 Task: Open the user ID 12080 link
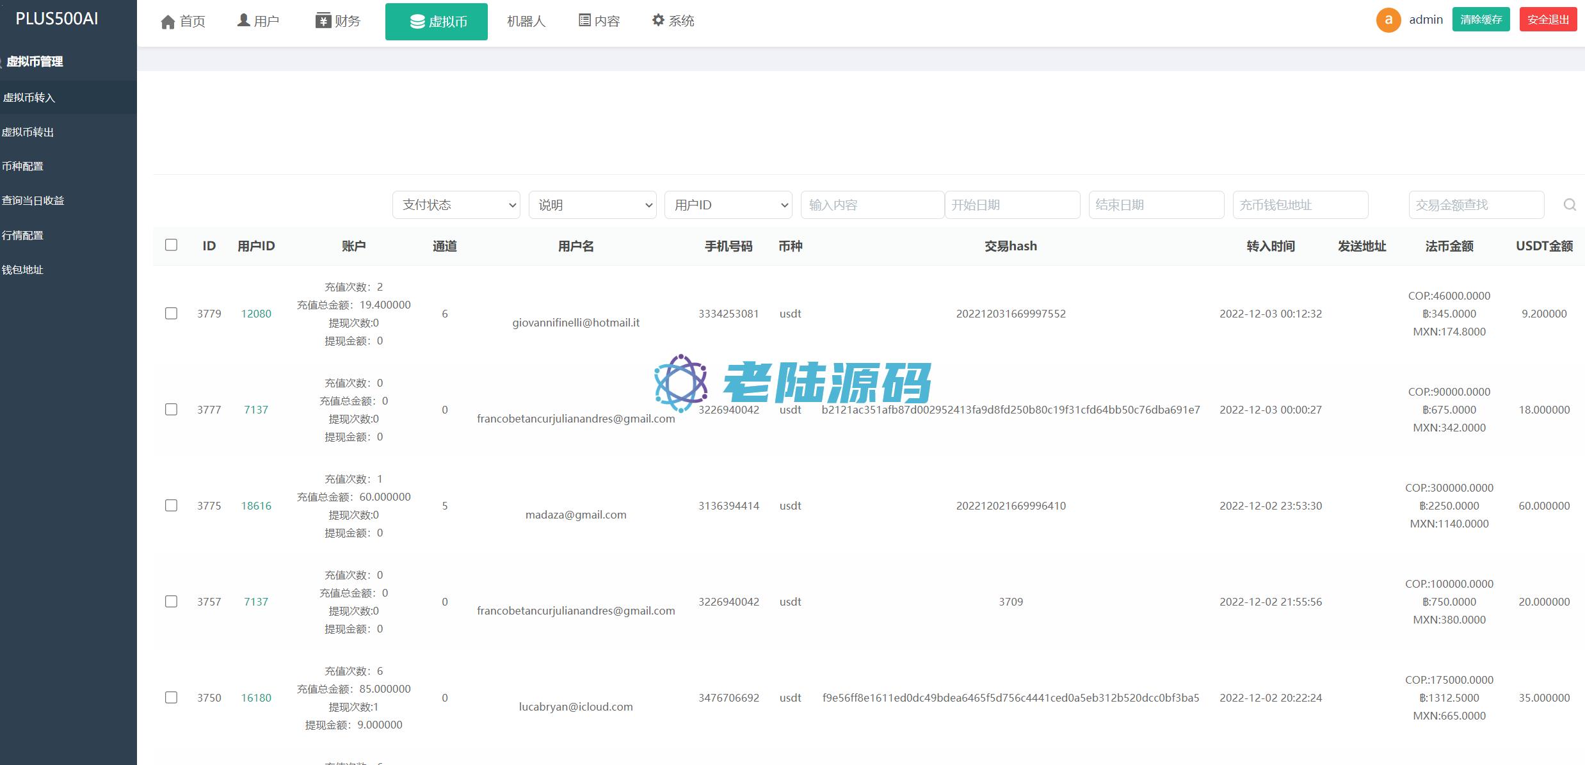[256, 314]
